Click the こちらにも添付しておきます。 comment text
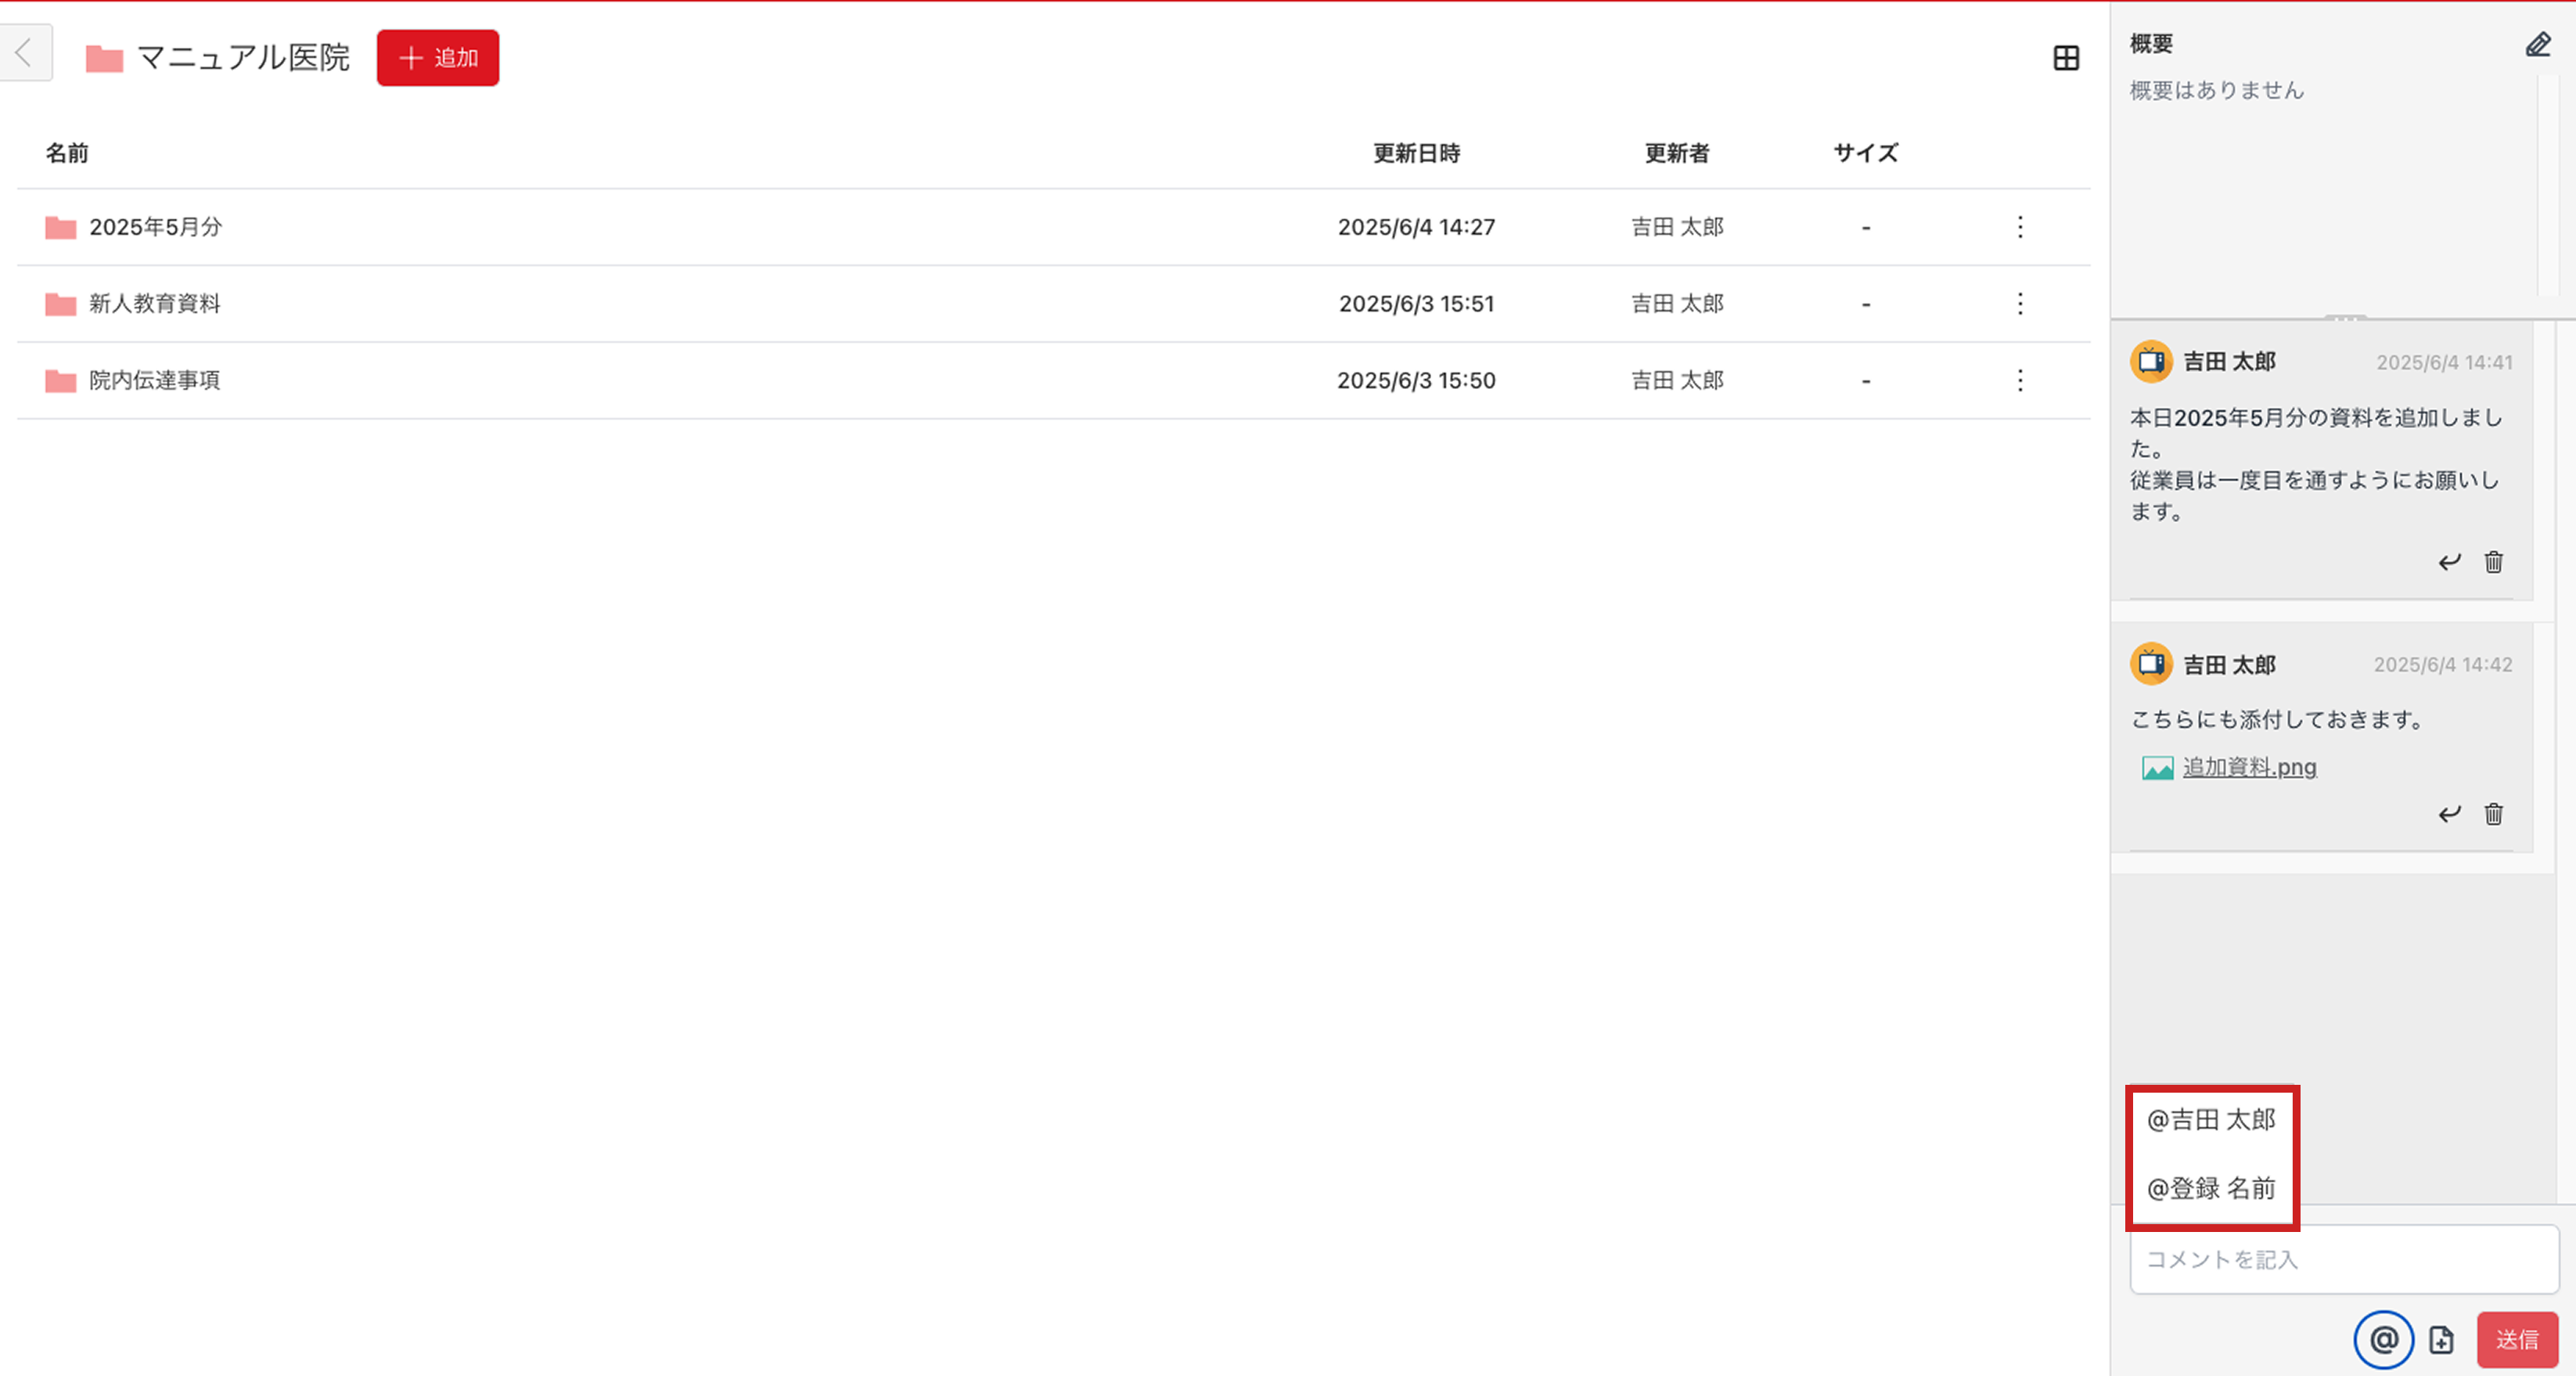 (x=2277, y=719)
